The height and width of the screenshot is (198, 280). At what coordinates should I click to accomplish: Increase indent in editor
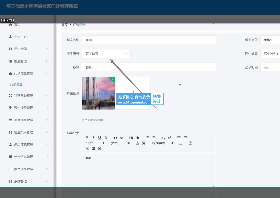(x=185, y=138)
